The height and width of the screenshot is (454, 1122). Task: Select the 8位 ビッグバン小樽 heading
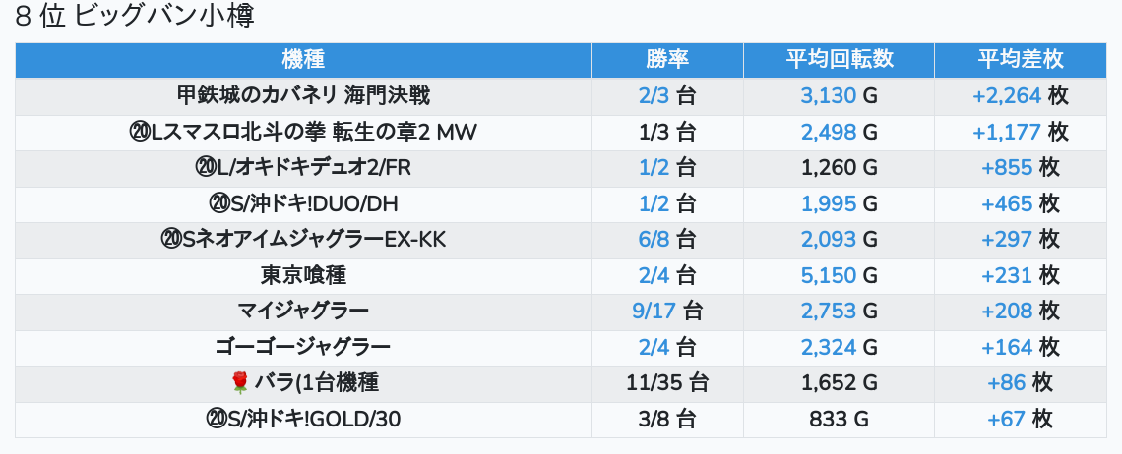tap(135, 17)
